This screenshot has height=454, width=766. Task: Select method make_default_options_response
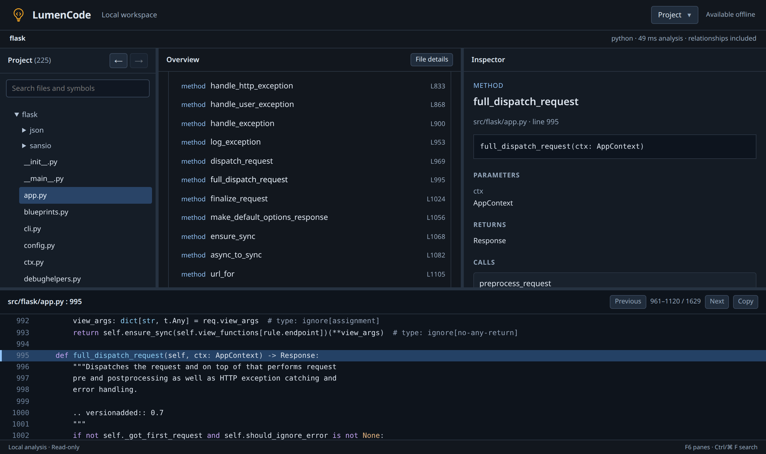coord(313,217)
